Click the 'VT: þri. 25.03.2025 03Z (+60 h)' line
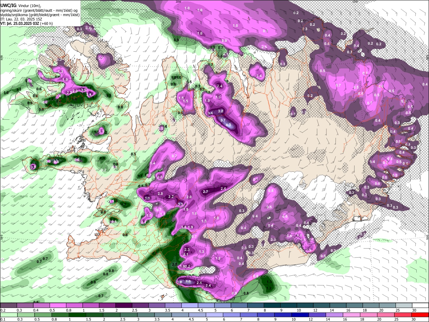This screenshot has width=429, height=322. [26, 23]
